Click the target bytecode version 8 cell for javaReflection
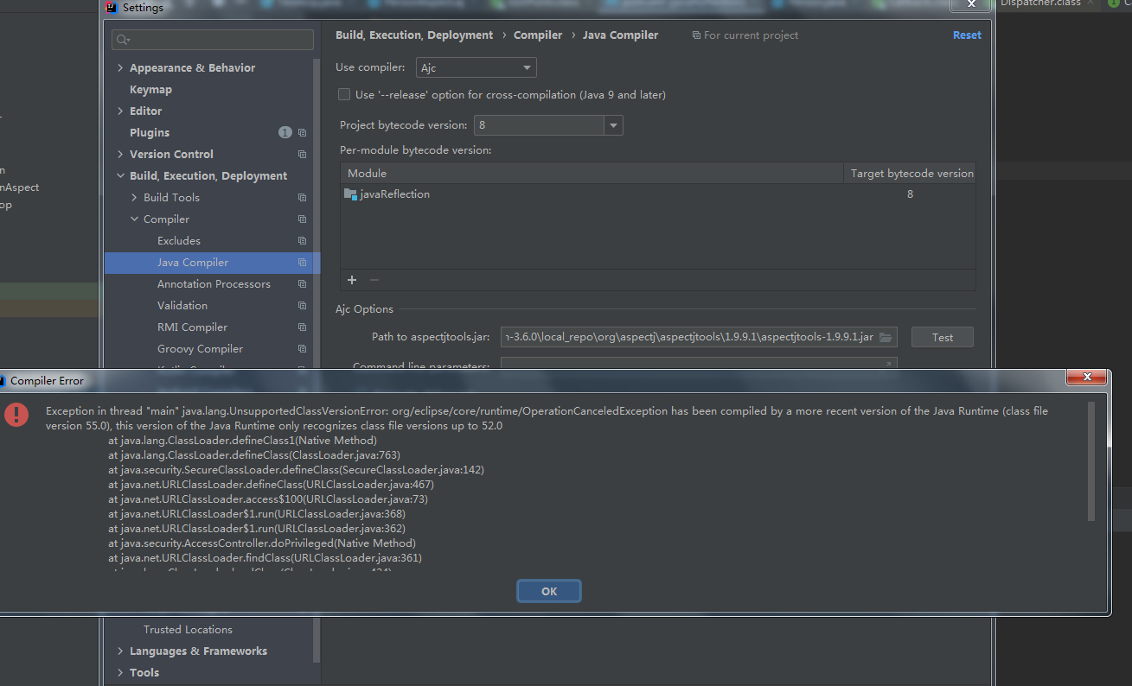This screenshot has height=686, width=1132. coord(910,194)
